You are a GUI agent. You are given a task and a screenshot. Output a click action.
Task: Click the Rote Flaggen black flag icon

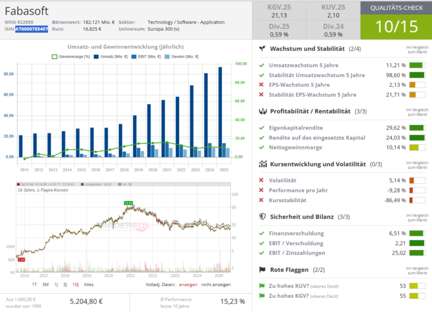pos(262,269)
